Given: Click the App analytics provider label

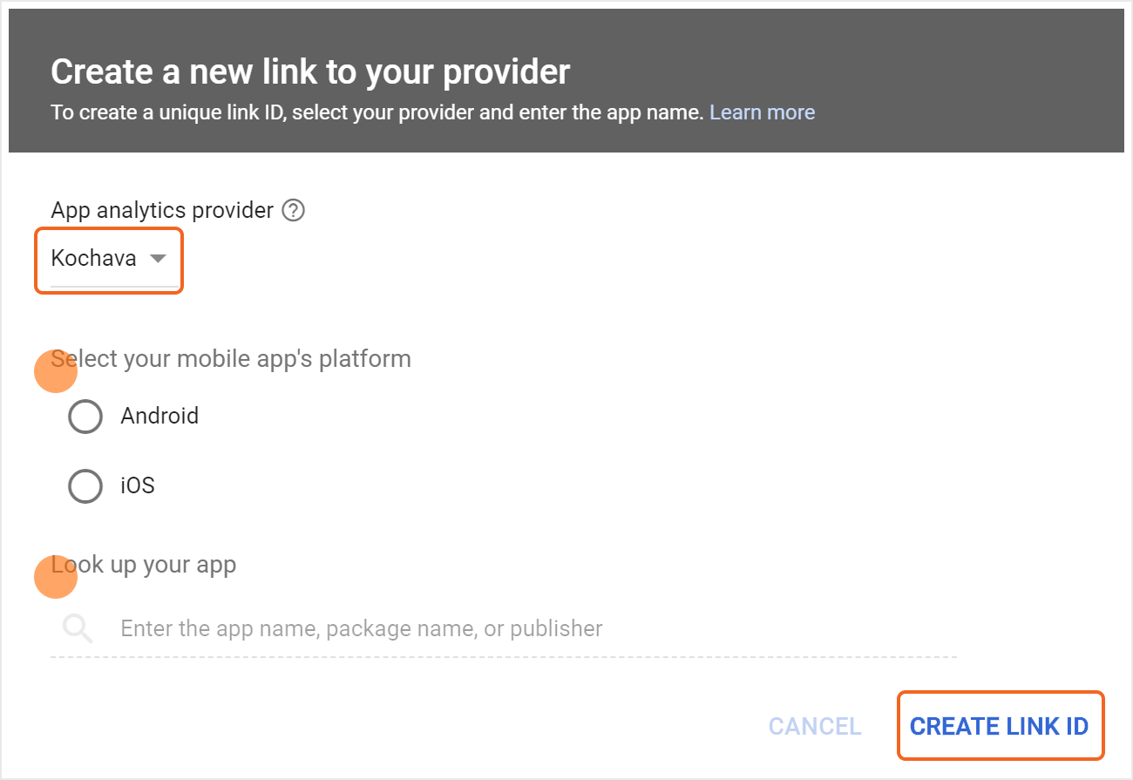Looking at the screenshot, I should [x=162, y=210].
